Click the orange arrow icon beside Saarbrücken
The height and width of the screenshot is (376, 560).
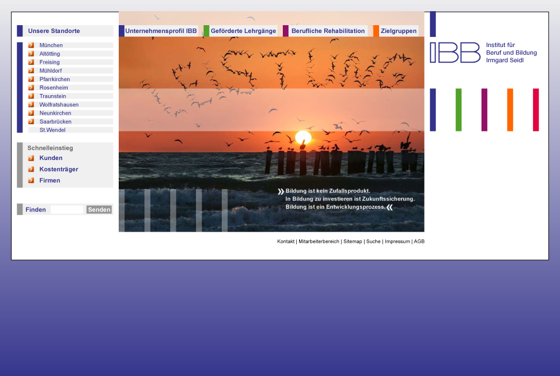click(31, 121)
